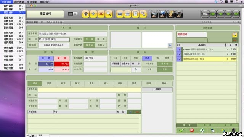The height and width of the screenshot is (137, 244).
Task: Click the gears settings toolbar icon
Action: click(143, 14)
